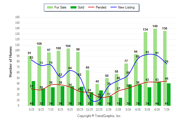This screenshot has height=123, width=183.
Task: Click the For Sale legend swatch
Action: click(x=50, y=7)
